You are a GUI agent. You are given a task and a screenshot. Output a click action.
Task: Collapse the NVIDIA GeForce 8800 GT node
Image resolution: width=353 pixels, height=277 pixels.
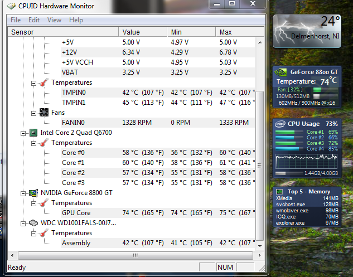click(23, 194)
